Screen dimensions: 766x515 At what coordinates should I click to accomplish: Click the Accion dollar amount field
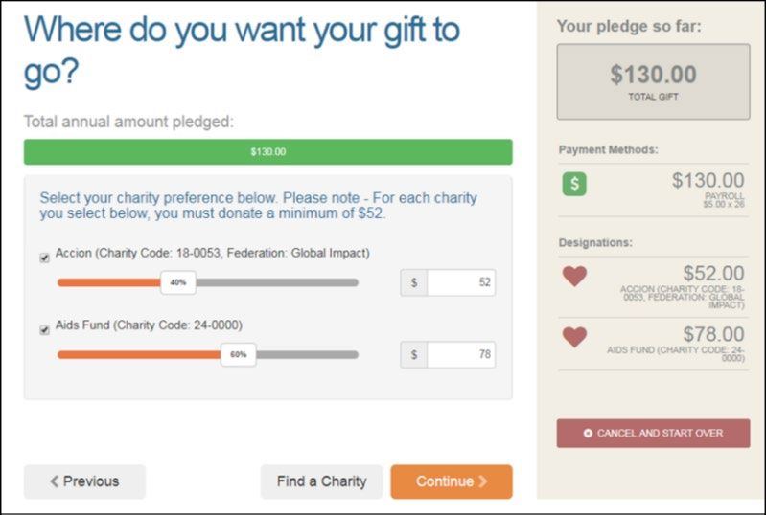coord(461,282)
